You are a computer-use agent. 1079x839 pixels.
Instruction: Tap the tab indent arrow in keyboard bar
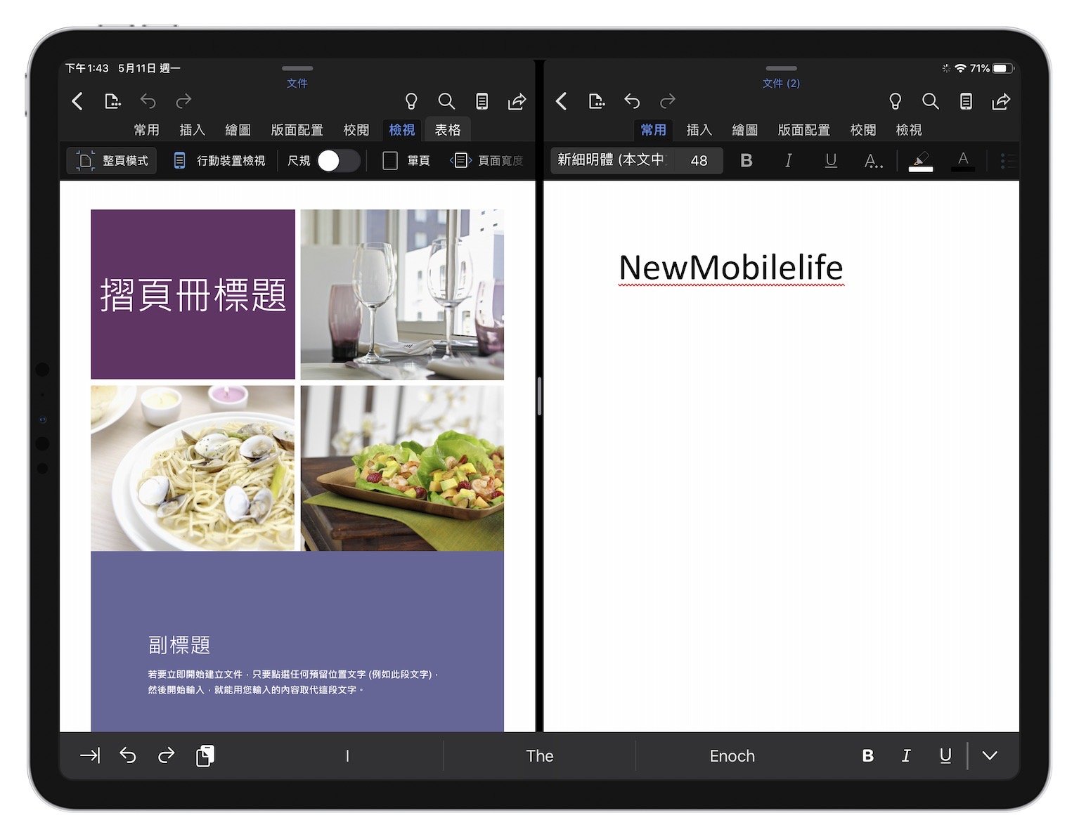tap(90, 755)
